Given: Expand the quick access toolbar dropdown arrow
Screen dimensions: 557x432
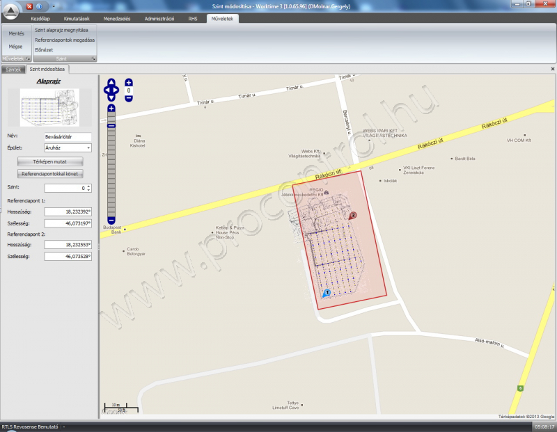Looking at the screenshot, I should tap(54, 6).
